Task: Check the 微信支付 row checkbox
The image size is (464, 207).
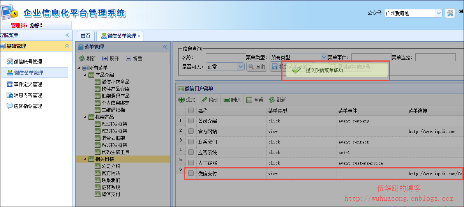Action: (x=191, y=173)
